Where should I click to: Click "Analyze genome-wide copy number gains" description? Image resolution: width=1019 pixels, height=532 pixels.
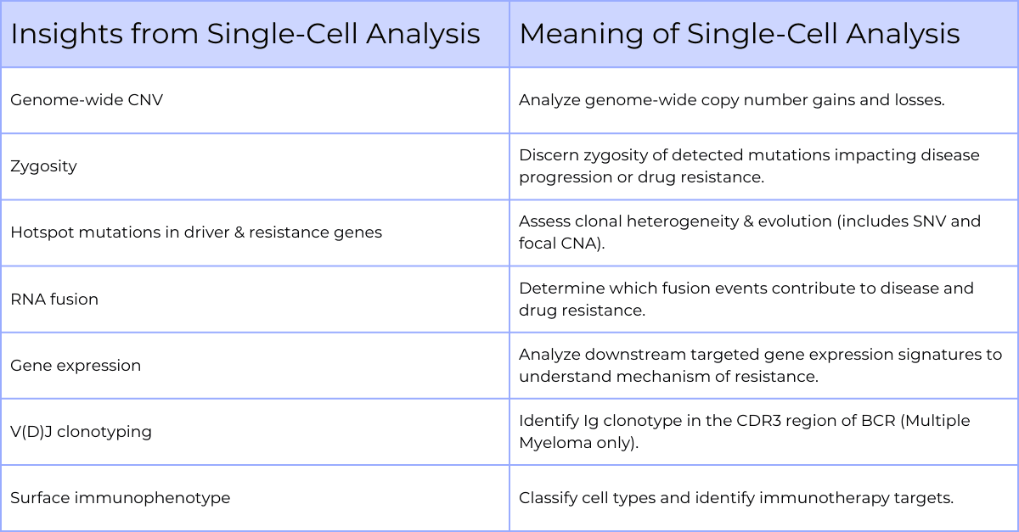731,100
